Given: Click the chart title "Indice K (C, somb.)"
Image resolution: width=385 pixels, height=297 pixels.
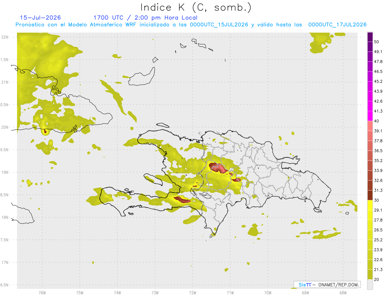Looking at the screenshot, I should (196, 8).
